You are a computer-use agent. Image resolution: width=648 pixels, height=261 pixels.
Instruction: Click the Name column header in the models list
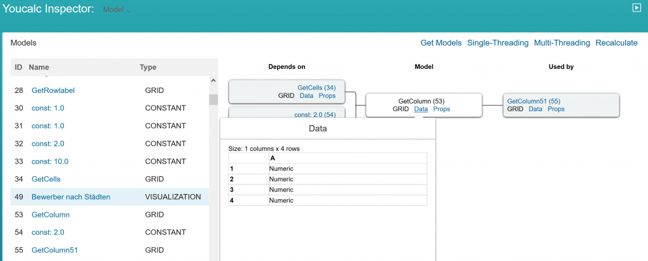39,67
